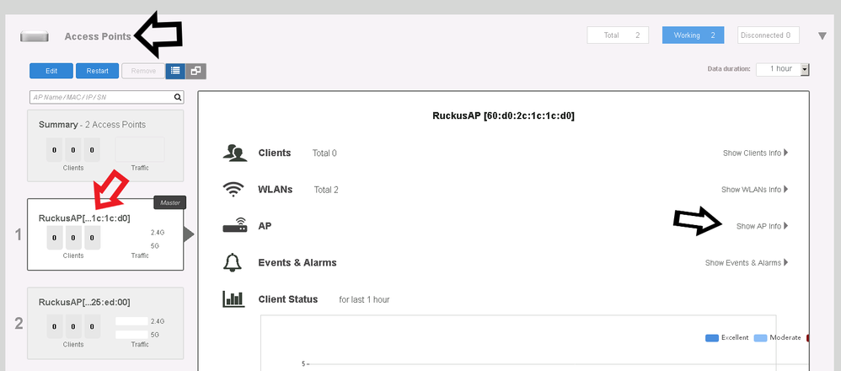Click the list view icon
This screenshot has height=371, width=841.
coord(174,71)
